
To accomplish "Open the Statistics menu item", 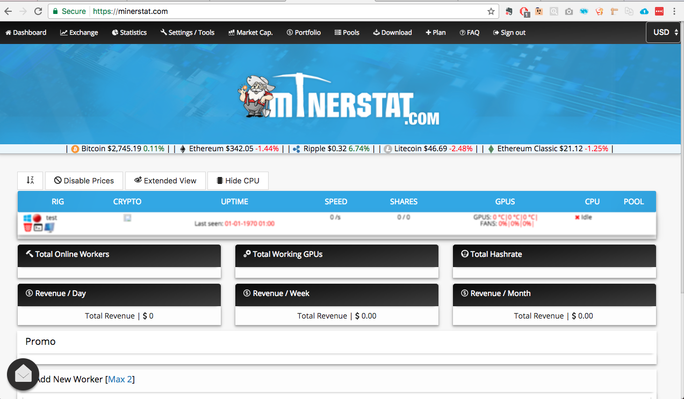I will pyautogui.click(x=129, y=33).
